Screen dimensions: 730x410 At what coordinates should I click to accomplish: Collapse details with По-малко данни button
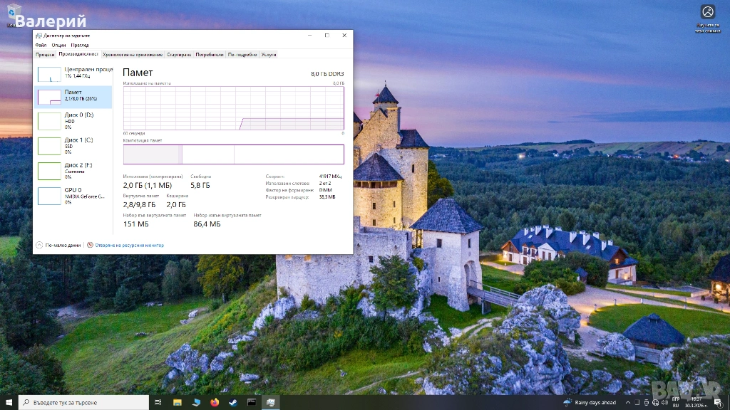tap(58, 245)
